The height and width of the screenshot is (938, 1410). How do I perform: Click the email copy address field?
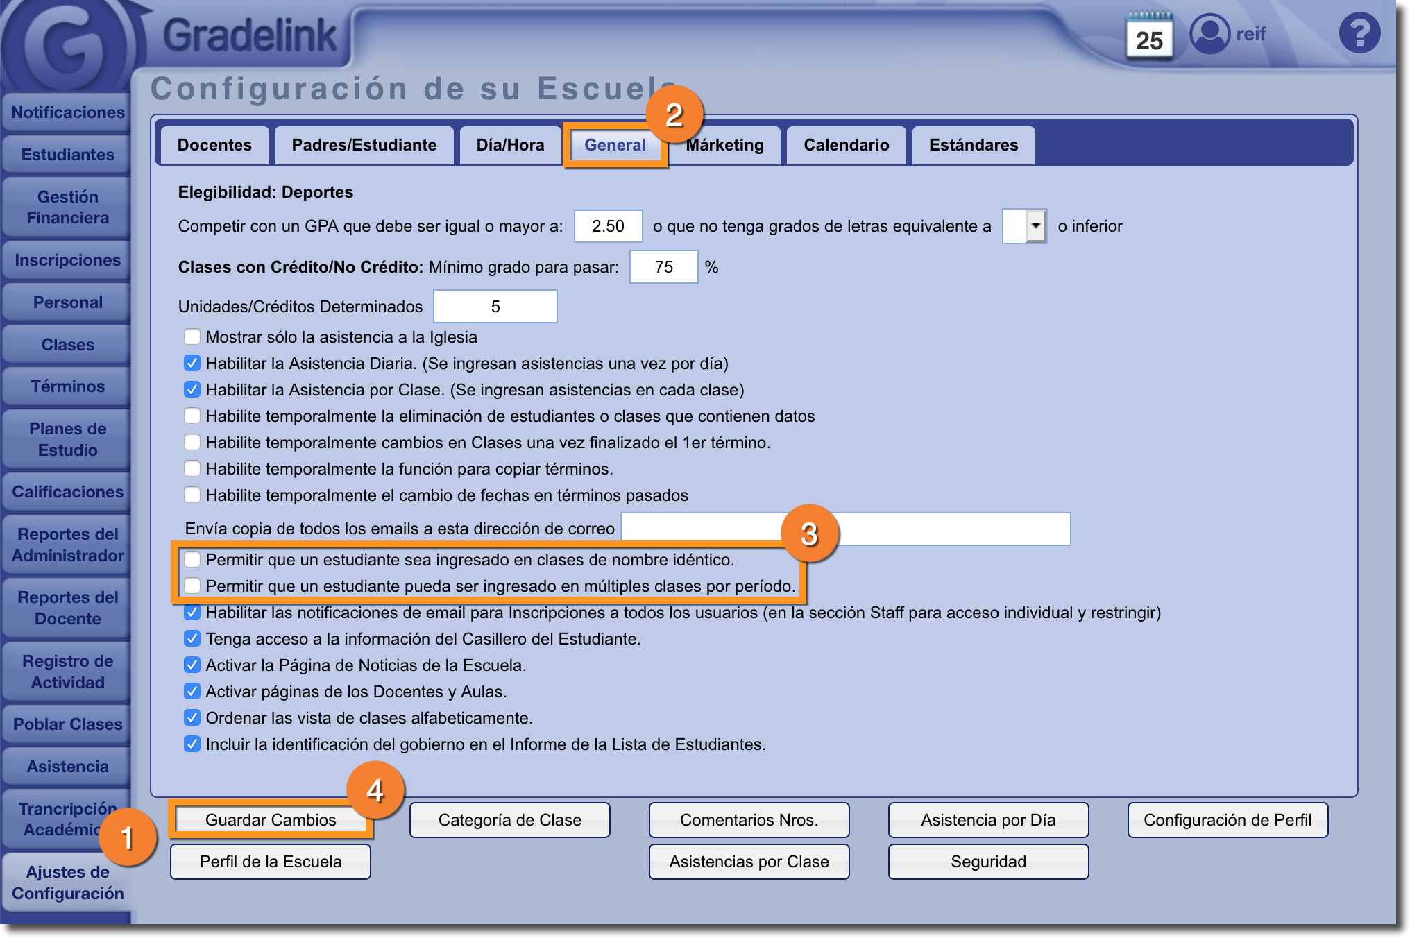coord(845,529)
